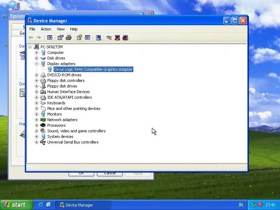This screenshot has height=210, width=280.
Task: Click the Show/Hide Action Pane toolbar icon
Action: [87, 37]
